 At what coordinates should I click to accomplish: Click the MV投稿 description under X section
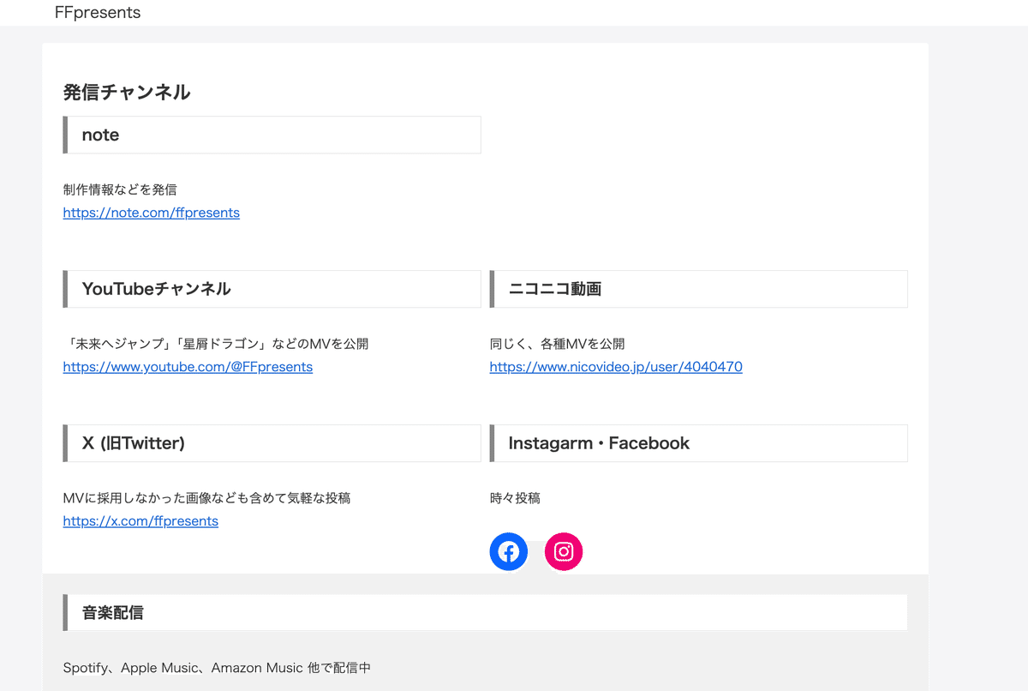[x=206, y=497]
